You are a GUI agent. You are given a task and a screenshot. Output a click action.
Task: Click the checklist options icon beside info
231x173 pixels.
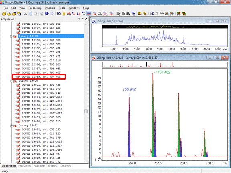tap(52, 14)
